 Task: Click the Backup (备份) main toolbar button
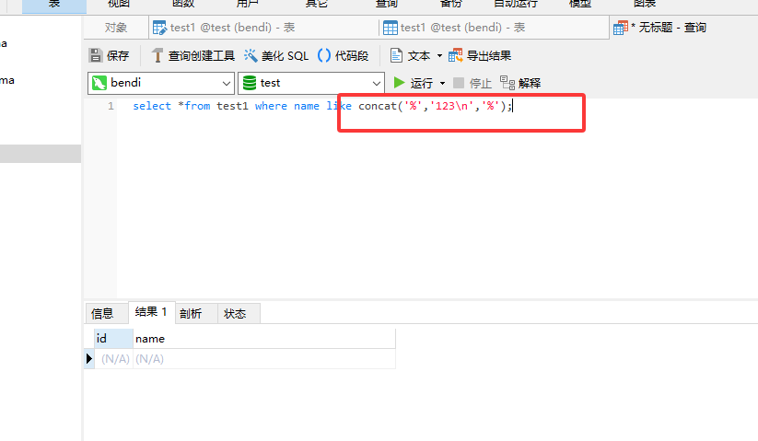[451, 4]
